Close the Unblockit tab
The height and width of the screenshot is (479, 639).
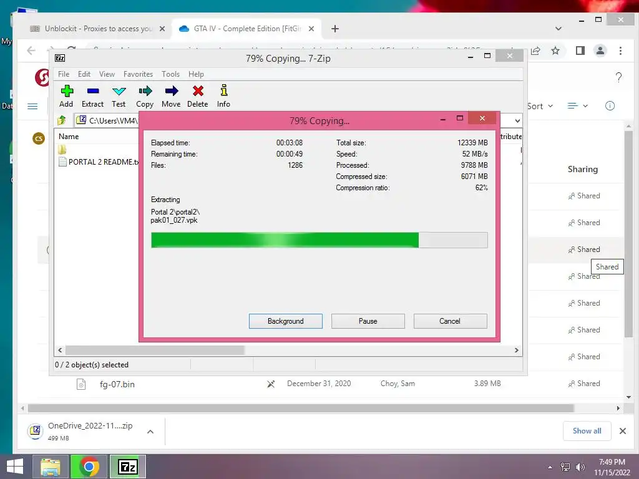[x=162, y=29]
